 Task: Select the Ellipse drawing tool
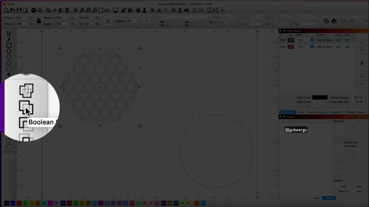tap(9, 51)
